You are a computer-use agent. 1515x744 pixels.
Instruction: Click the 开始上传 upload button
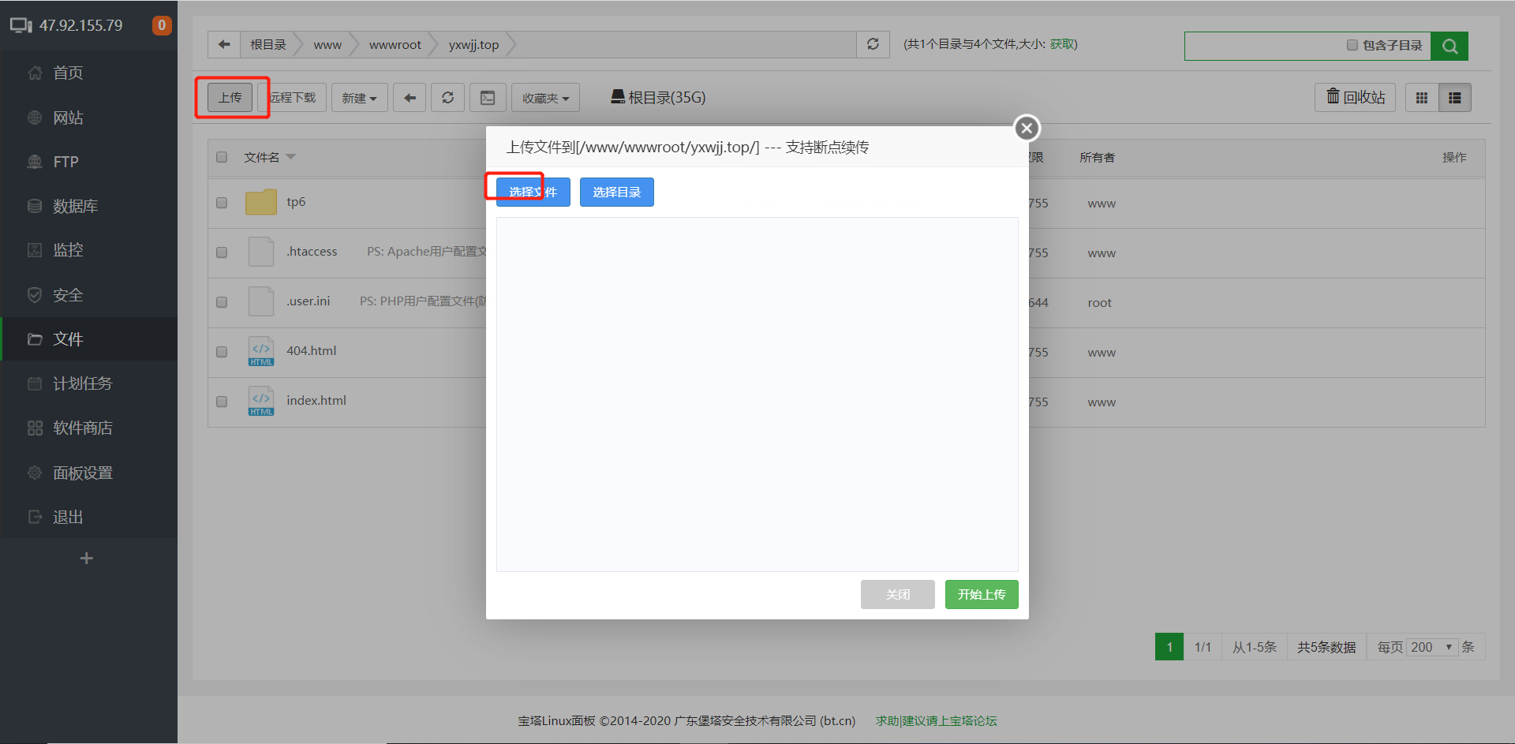[981, 594]
